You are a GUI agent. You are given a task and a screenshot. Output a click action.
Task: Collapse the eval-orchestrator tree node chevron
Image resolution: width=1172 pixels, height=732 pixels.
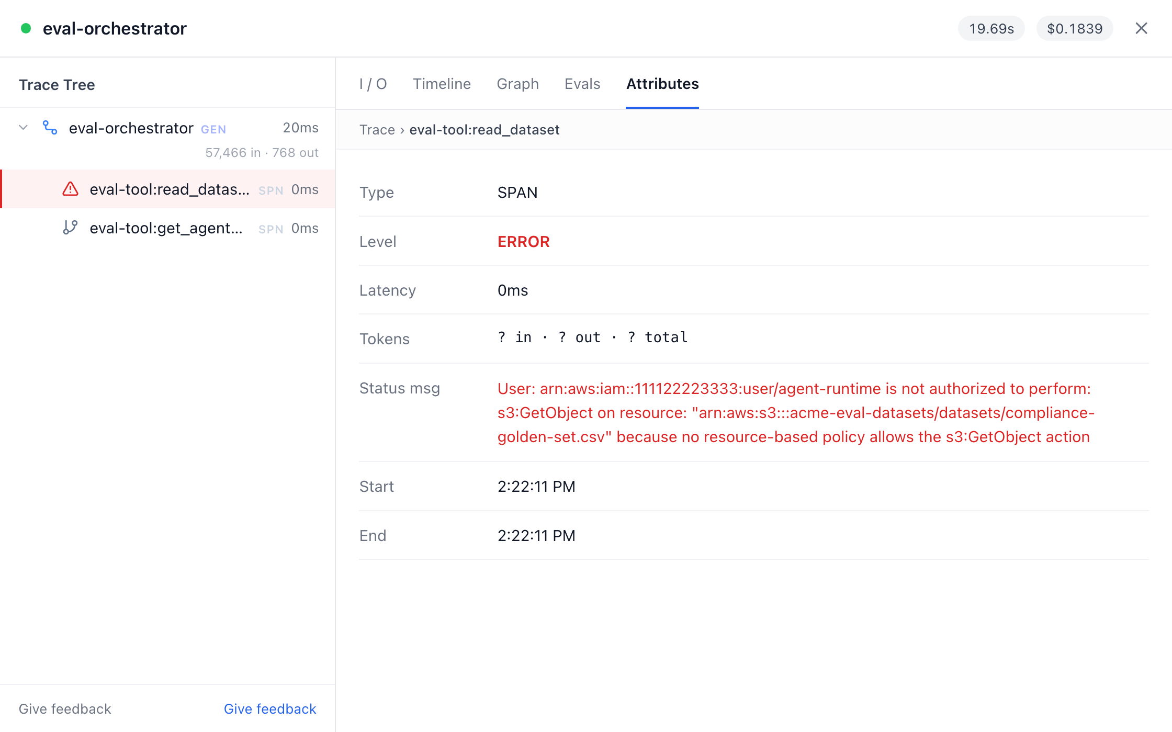pos(23,128)
